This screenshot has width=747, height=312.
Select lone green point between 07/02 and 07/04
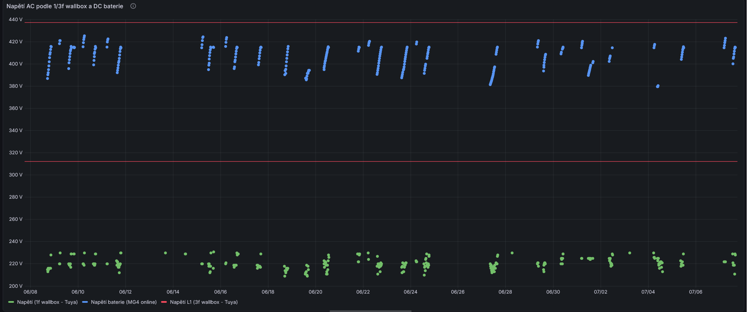(630, 253)
